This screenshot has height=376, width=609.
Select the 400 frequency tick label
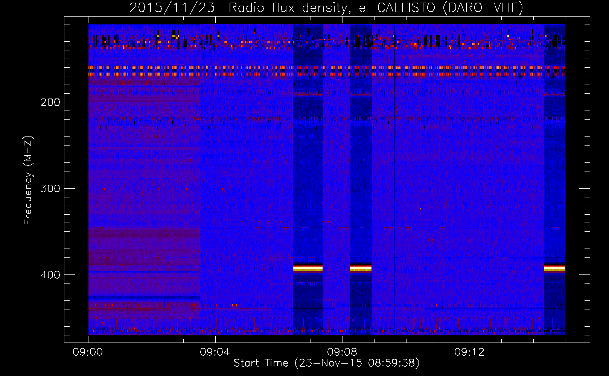click(50, 275)
